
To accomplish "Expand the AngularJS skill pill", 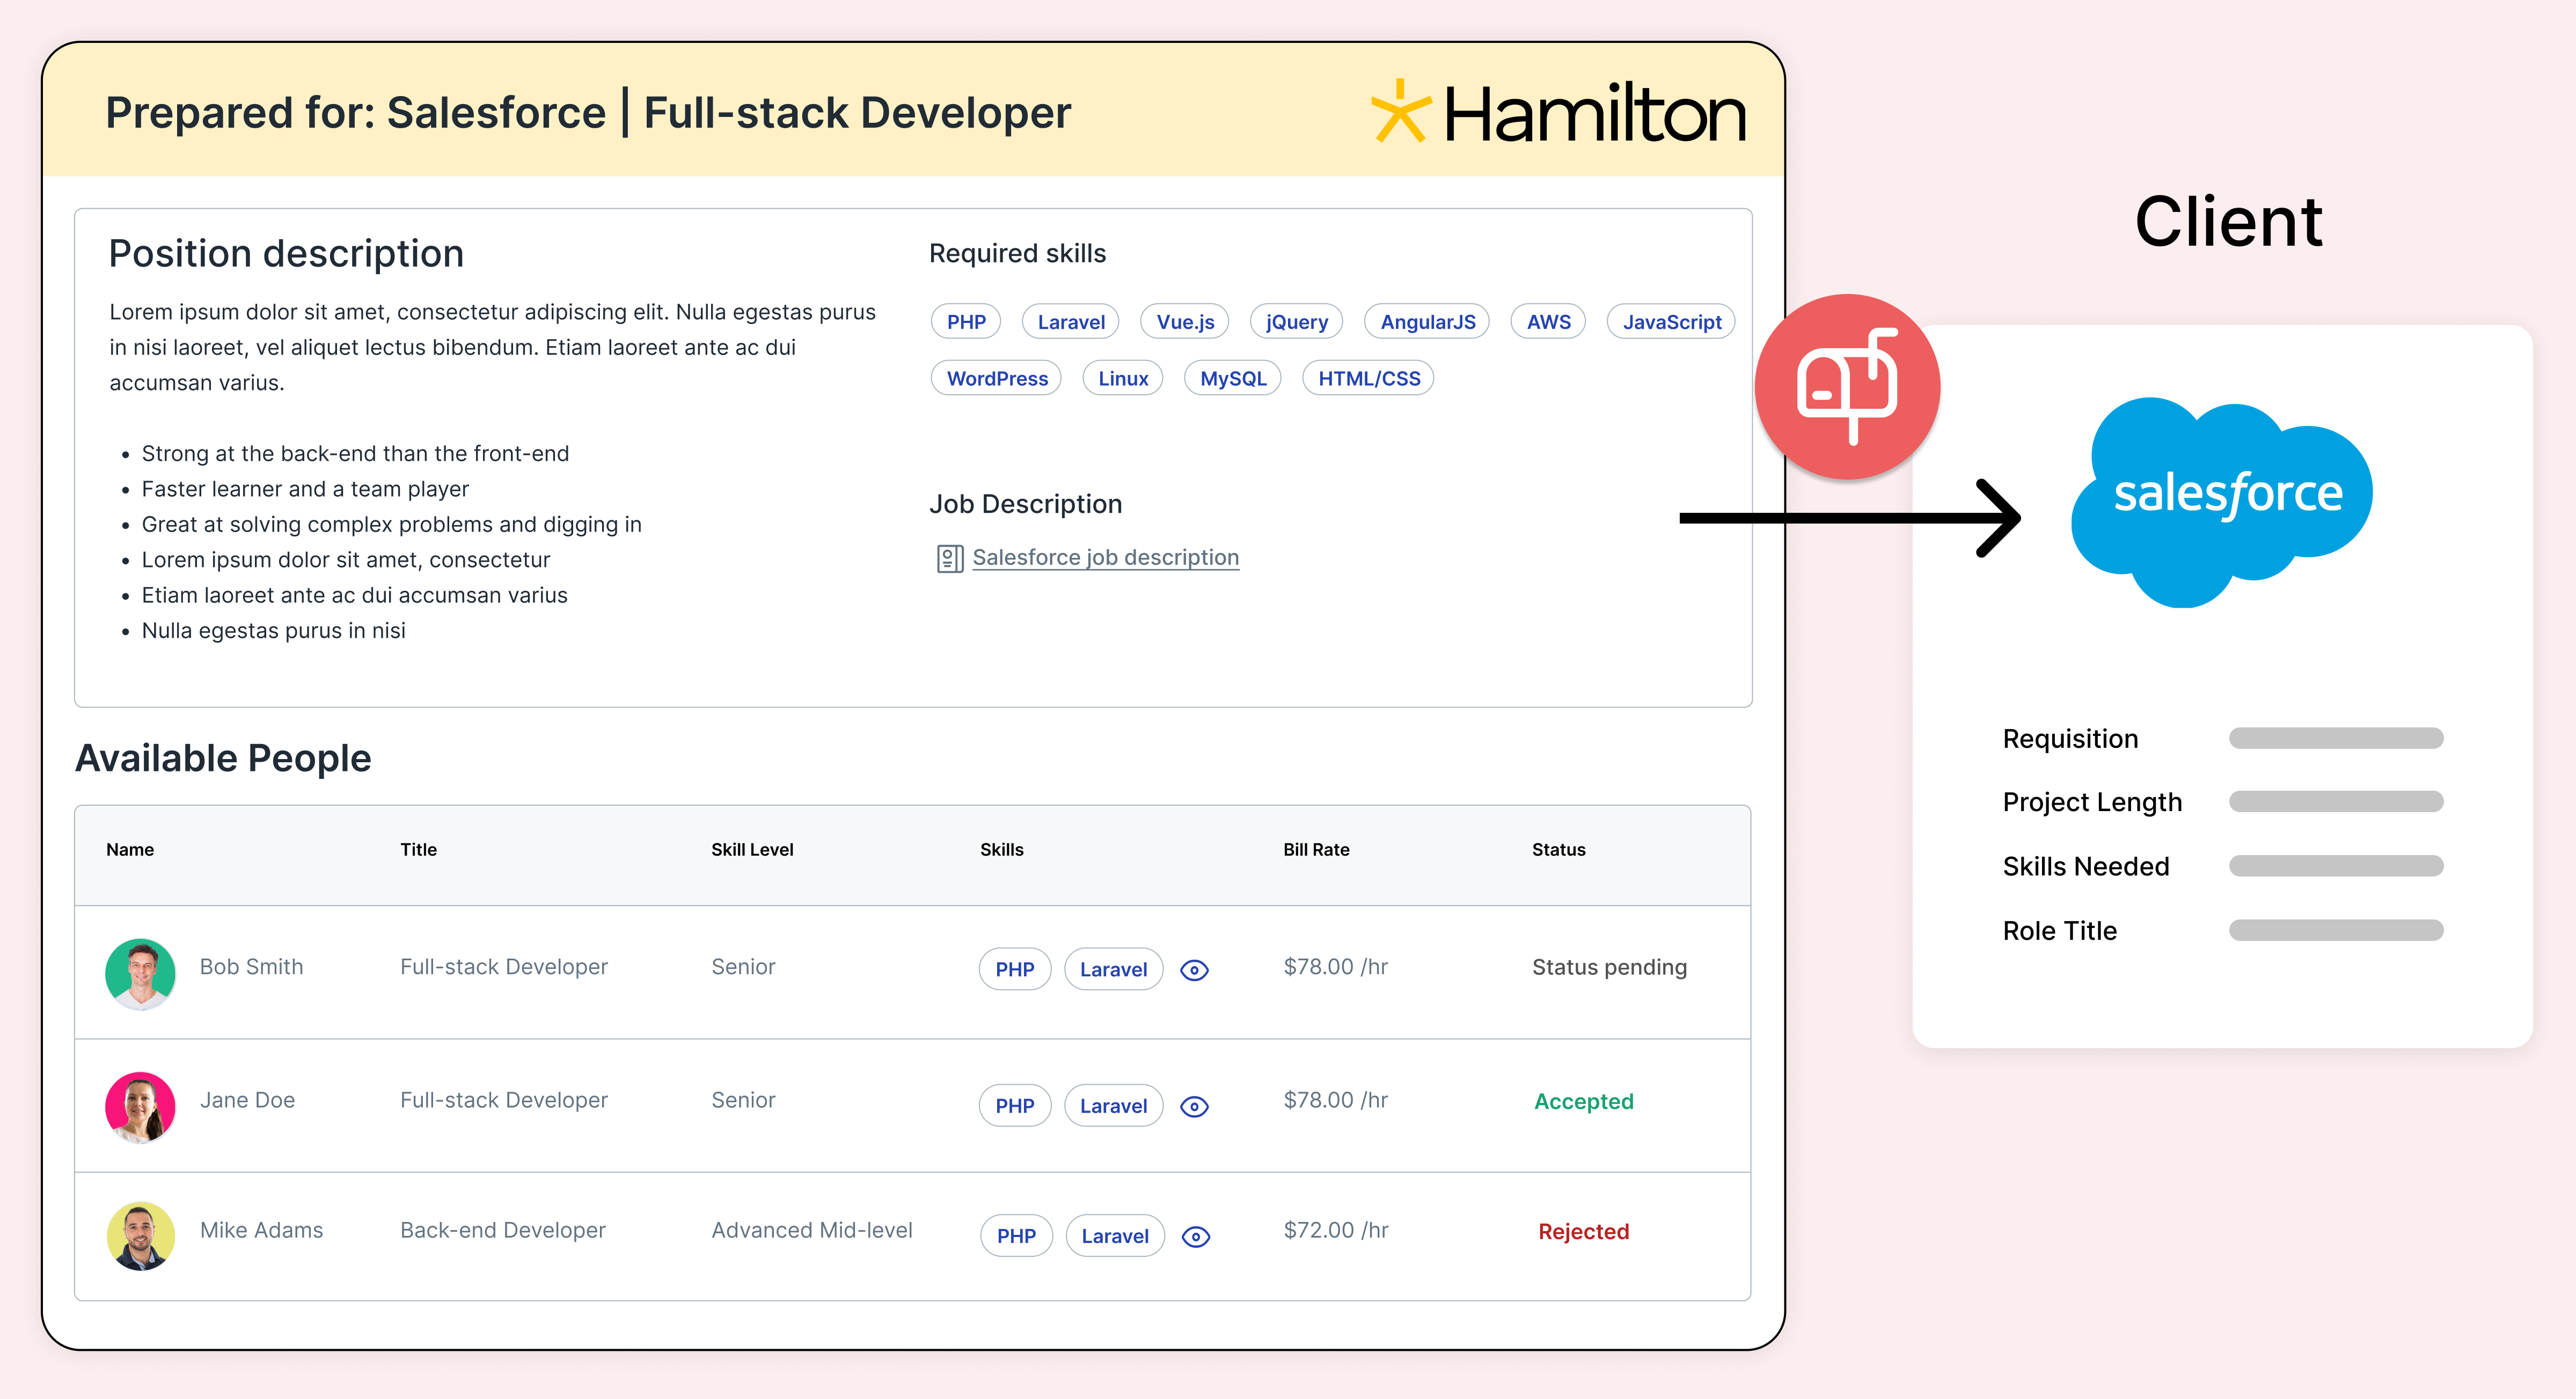I will pyautogui.click(x=1427, y=322).
